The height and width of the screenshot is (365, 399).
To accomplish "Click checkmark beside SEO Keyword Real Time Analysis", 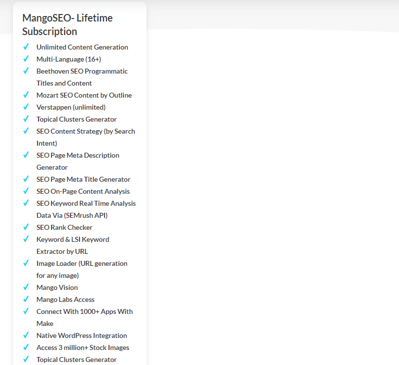I will click(26, 203).
